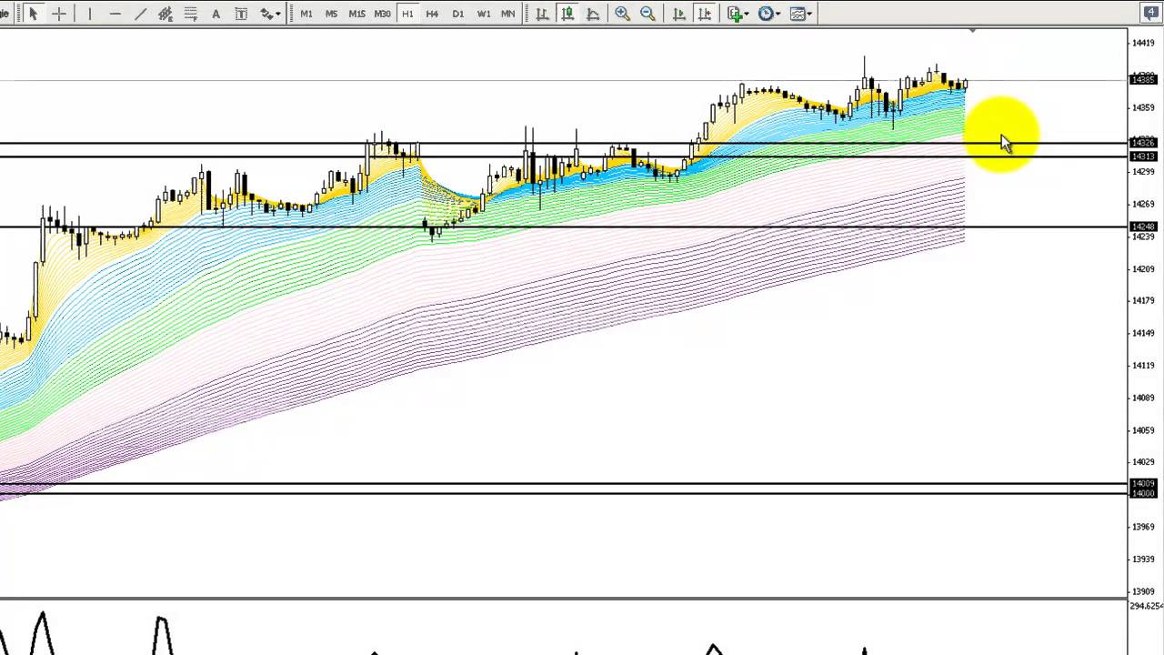Screen dimensions: 1164x655
Task: Select the Fibonacci Retracement tool
Action: (191, 14)
